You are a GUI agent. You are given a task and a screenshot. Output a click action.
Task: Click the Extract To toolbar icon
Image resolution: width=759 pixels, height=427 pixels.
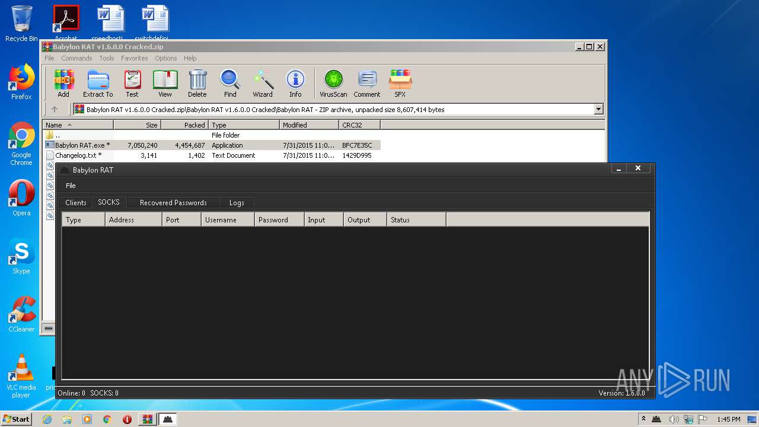click(x=98, y=83)
